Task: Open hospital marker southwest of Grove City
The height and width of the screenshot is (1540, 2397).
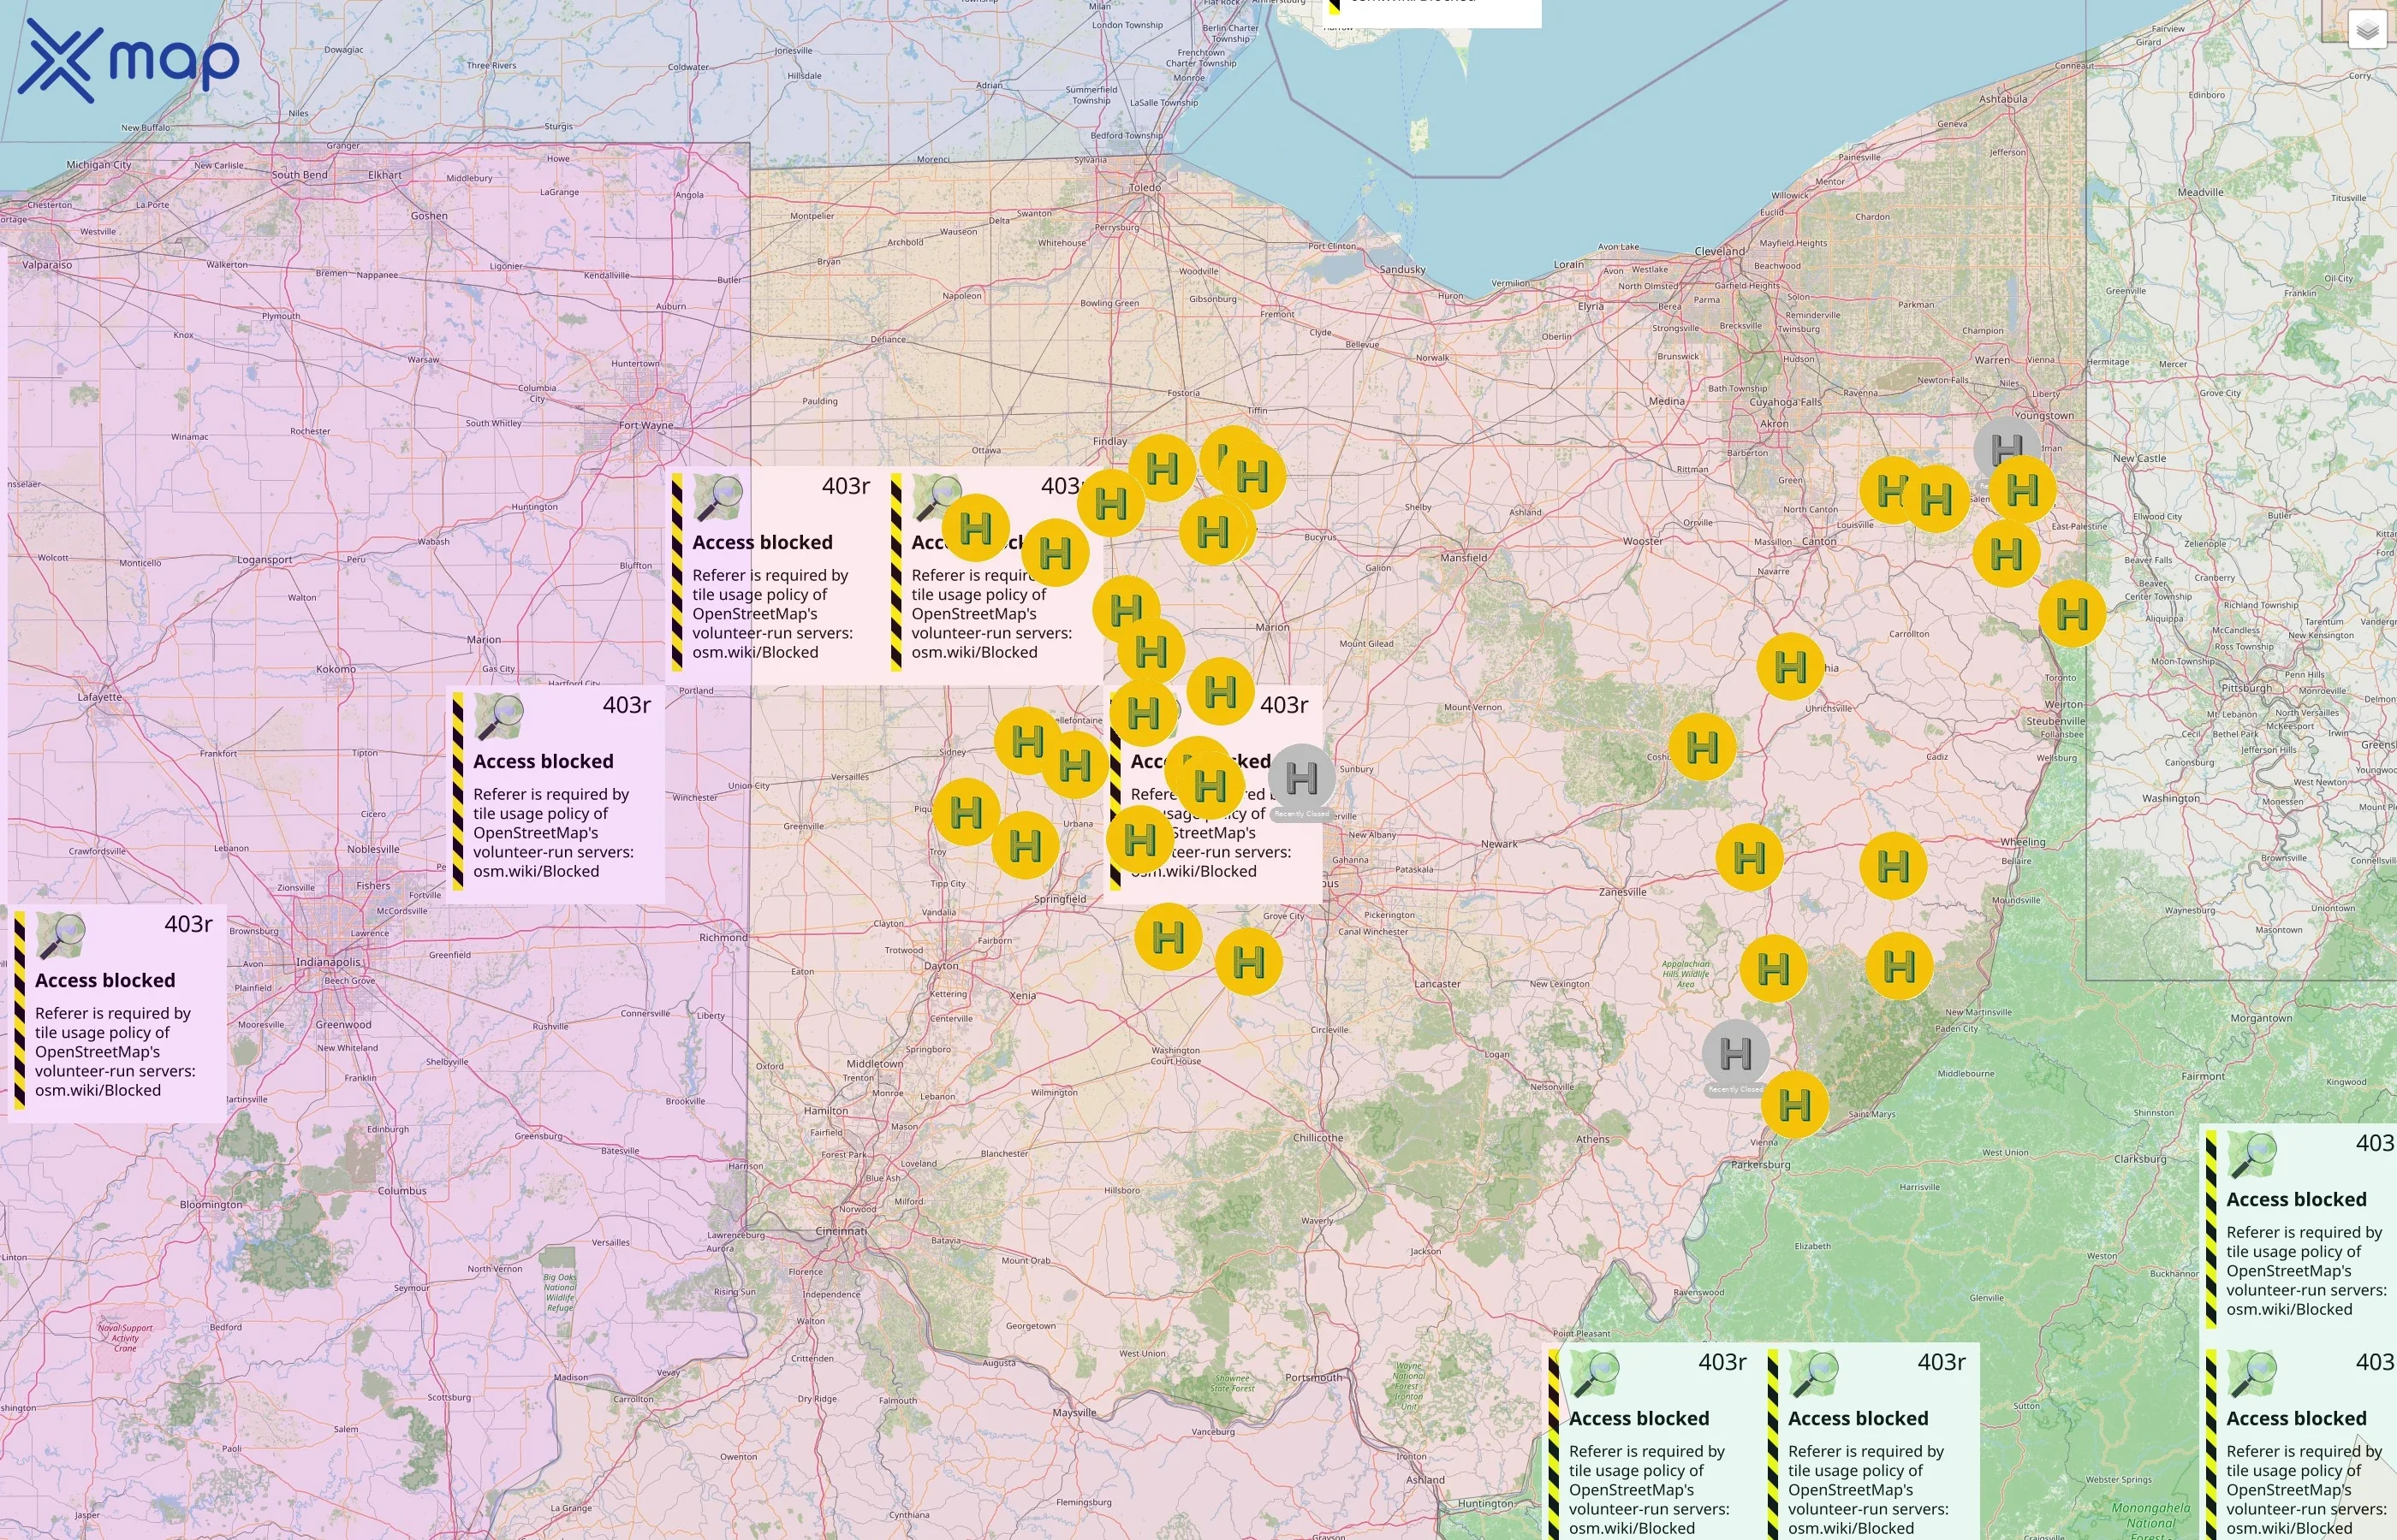Action: pyautogui.click(x=1248, y=962)
